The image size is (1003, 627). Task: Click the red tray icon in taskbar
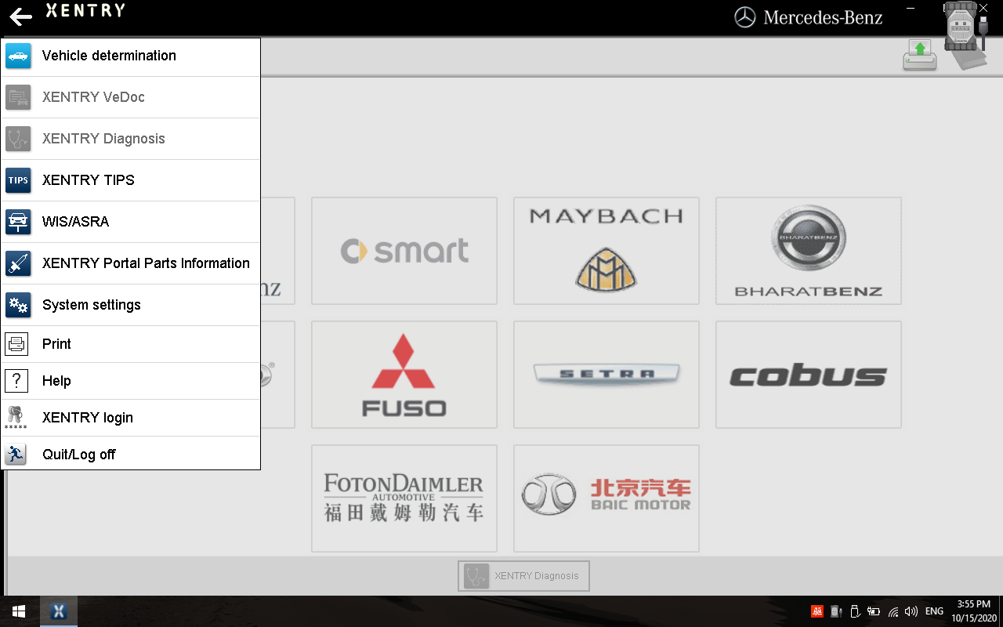pyautogui.click(x=817, y=611)
